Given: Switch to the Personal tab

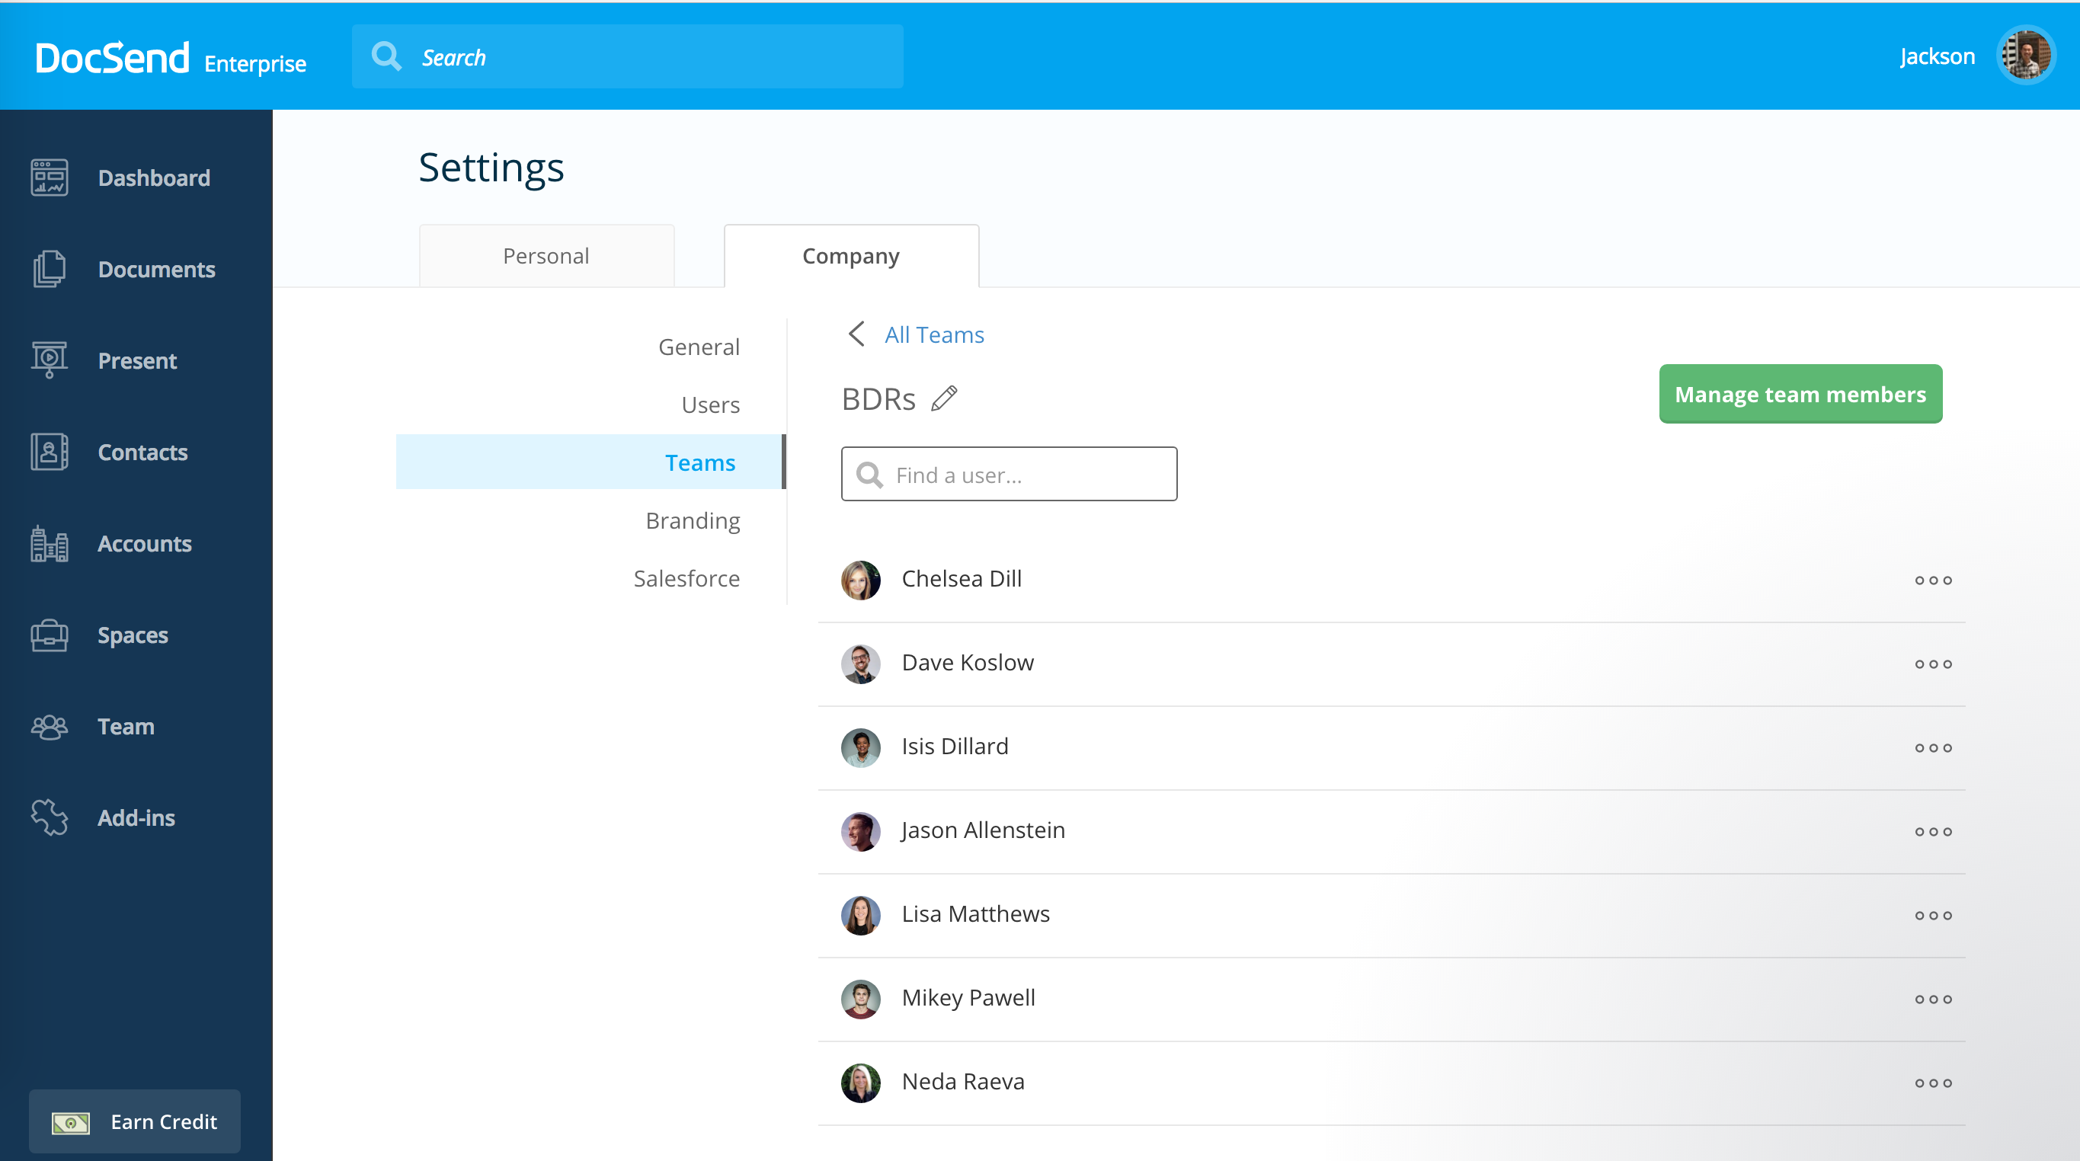Looking at the screenshot, I should [546, 255].
